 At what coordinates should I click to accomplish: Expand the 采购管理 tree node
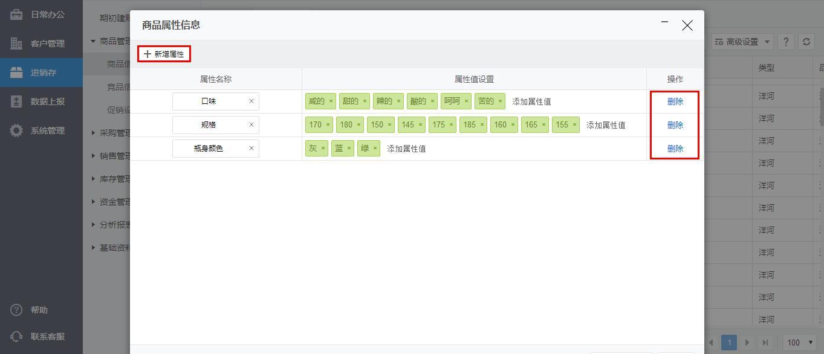94,133
